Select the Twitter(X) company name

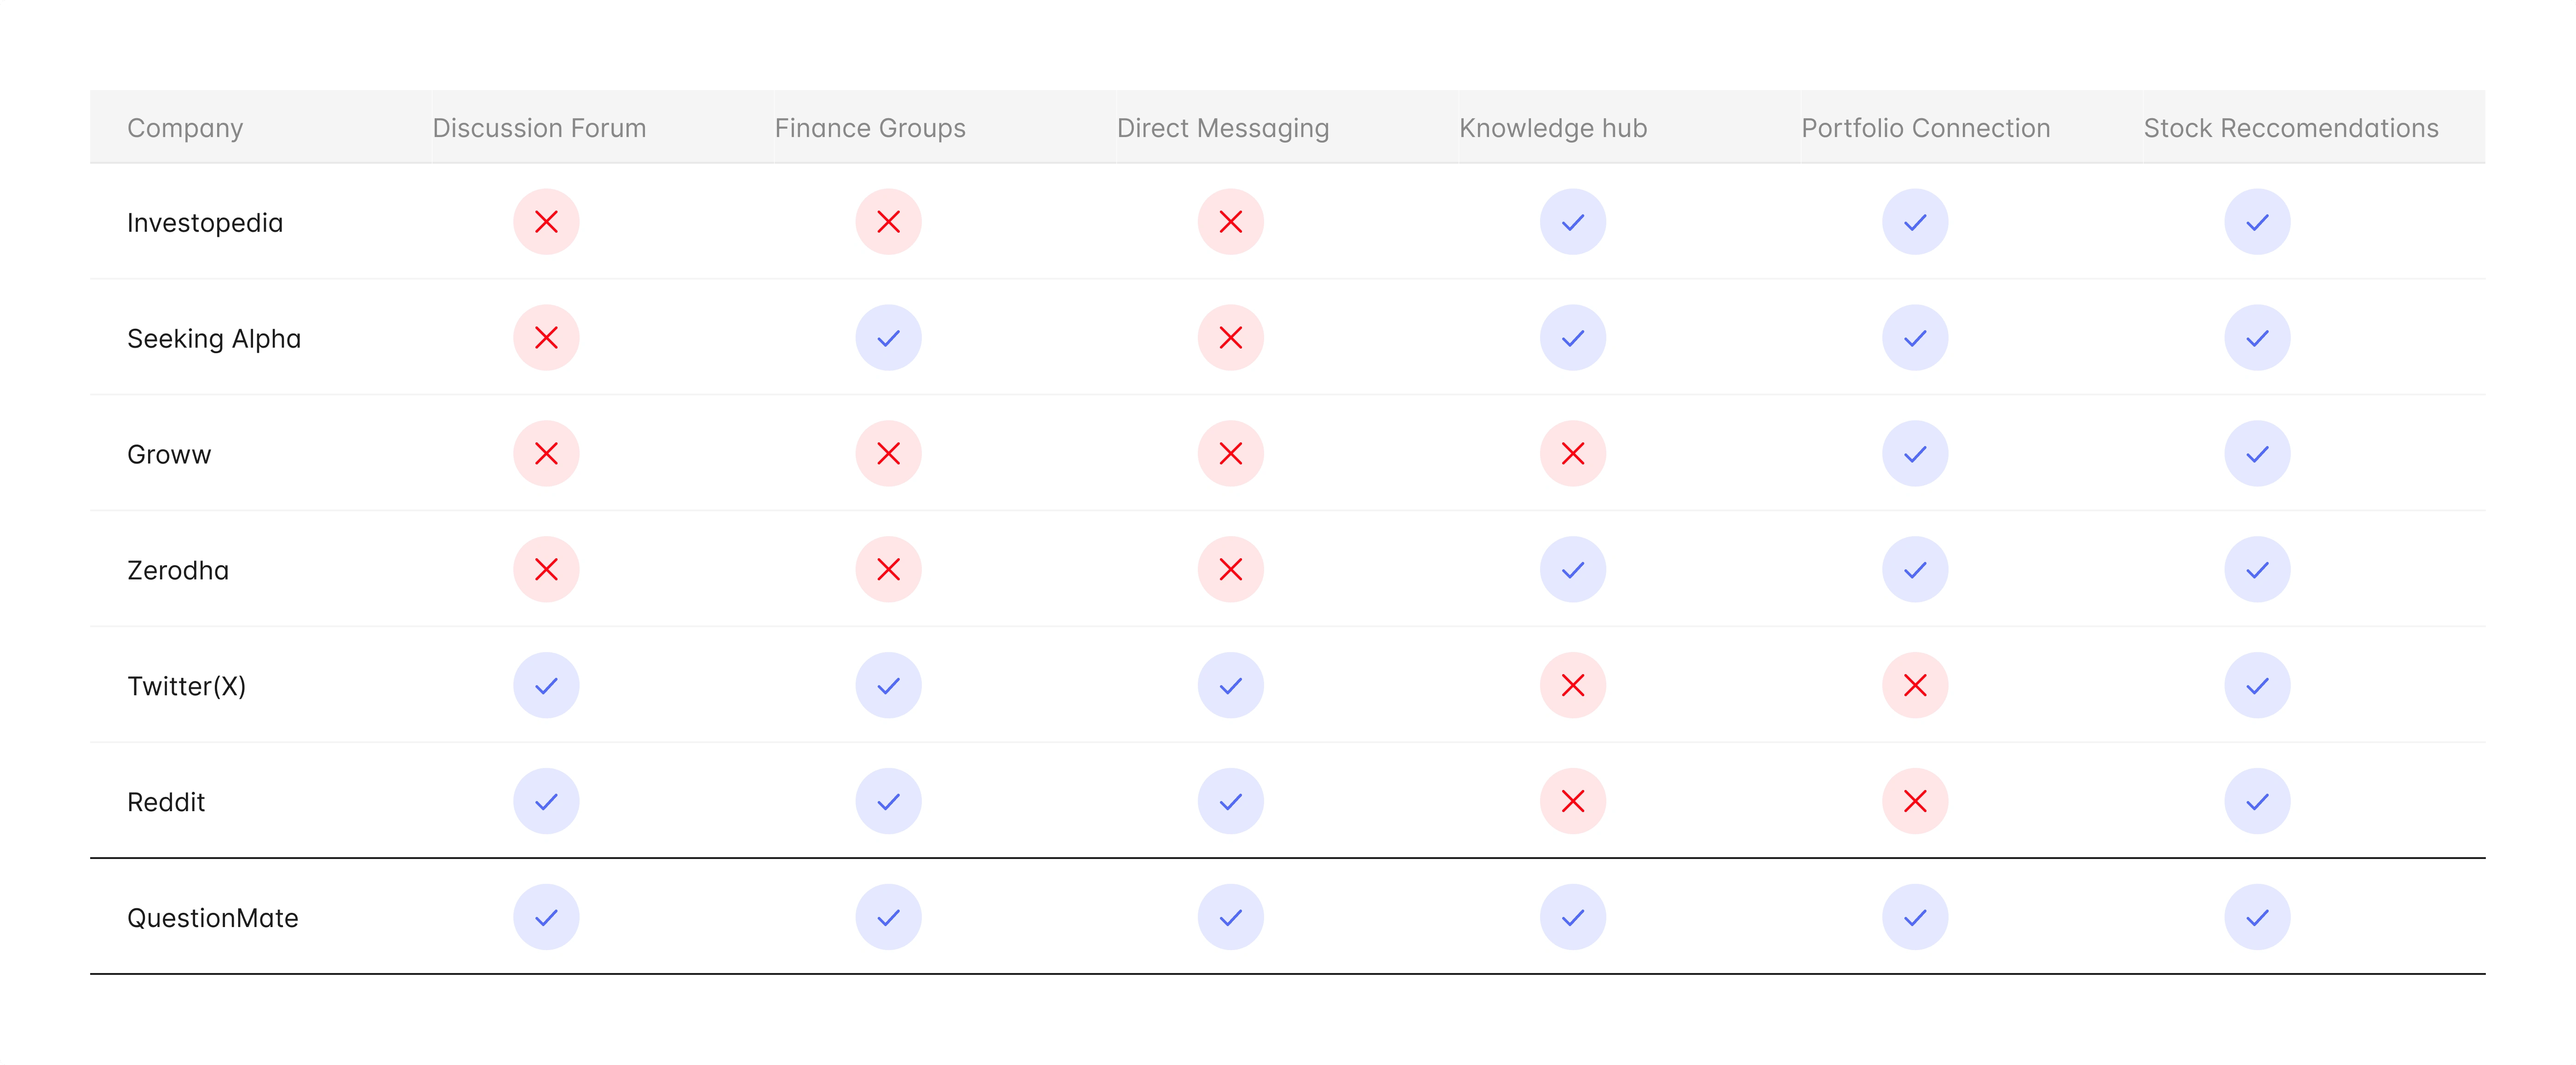(187, 687)
